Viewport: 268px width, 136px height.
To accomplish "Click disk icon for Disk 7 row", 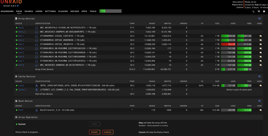I will click(x=36, y=61).
